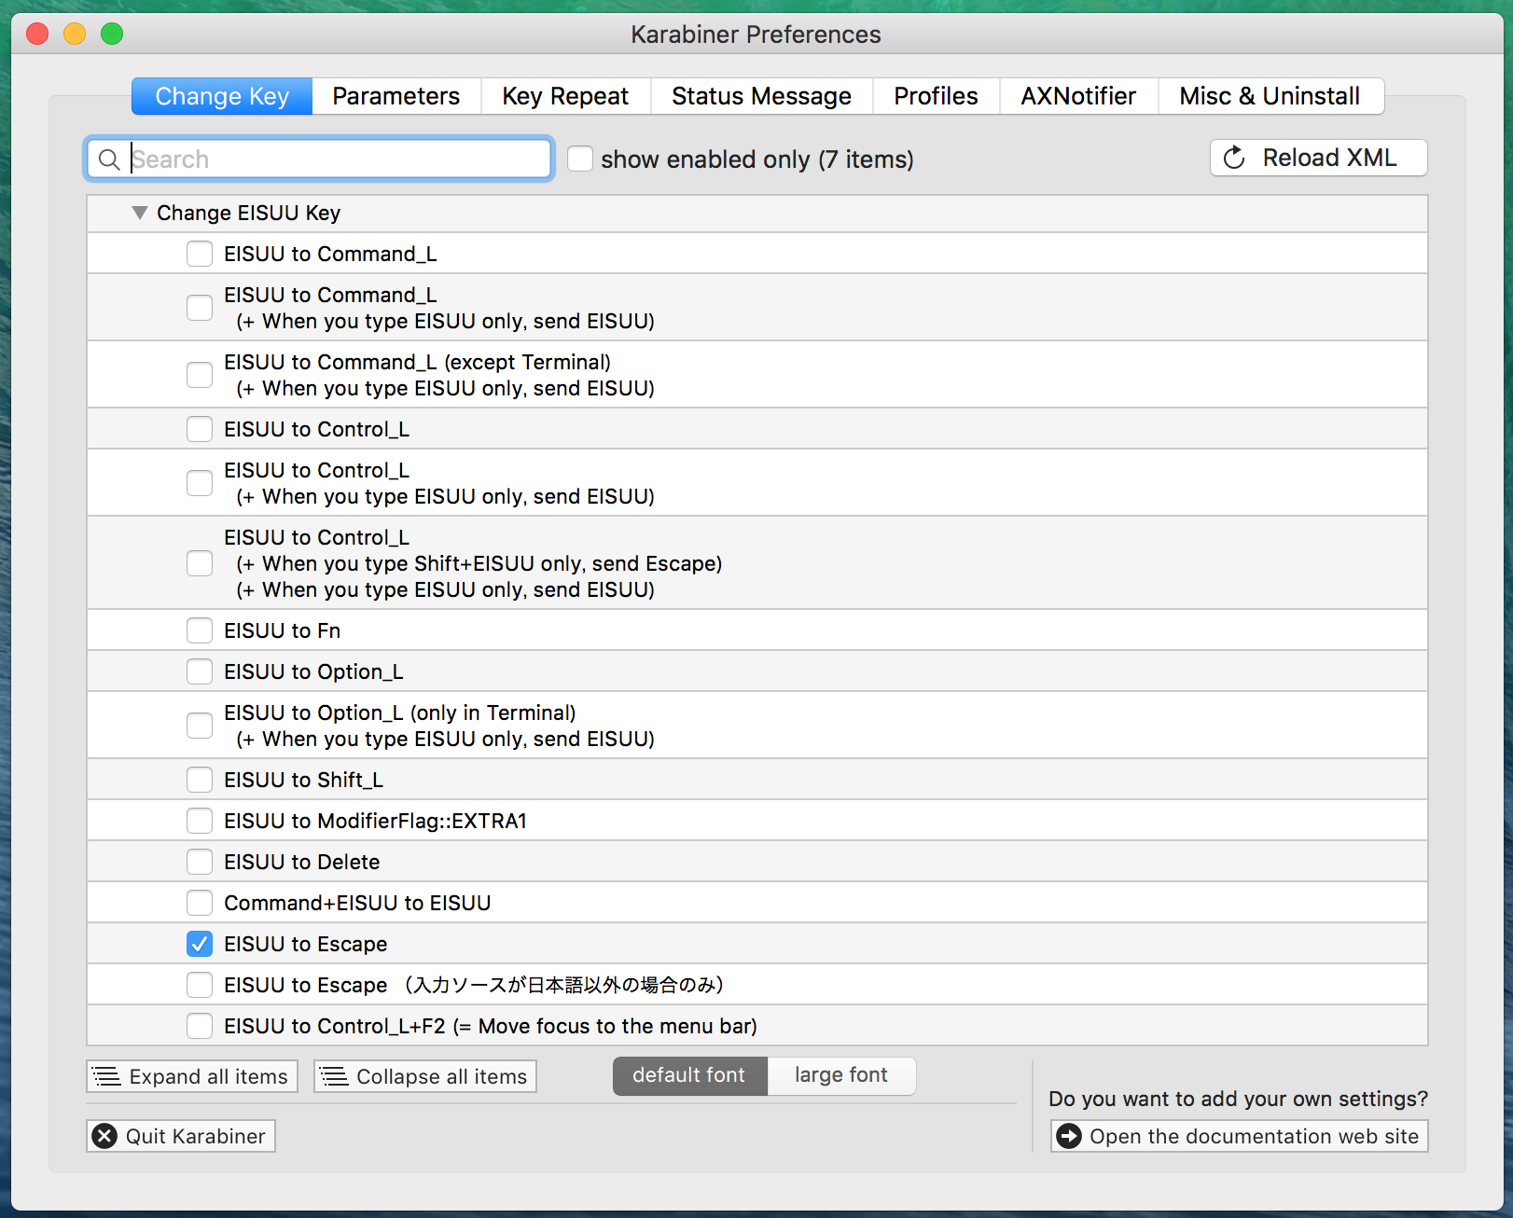Click the Change EISUU Key heading text
The height and width of the screenshot is (1218, 1513).
coord(248,213)
